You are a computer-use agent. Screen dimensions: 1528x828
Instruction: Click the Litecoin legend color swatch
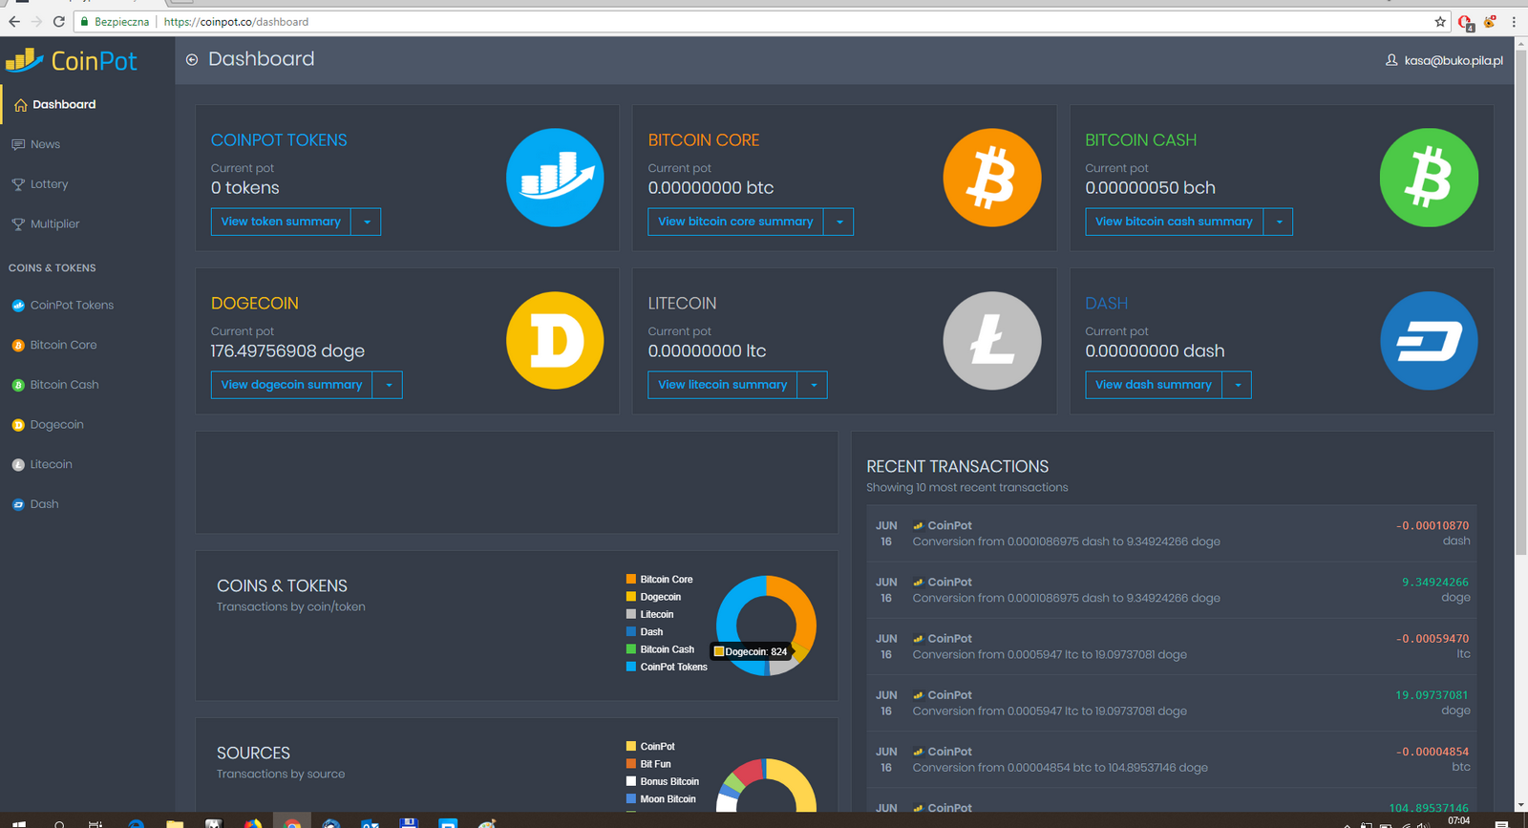click(631, 614)
